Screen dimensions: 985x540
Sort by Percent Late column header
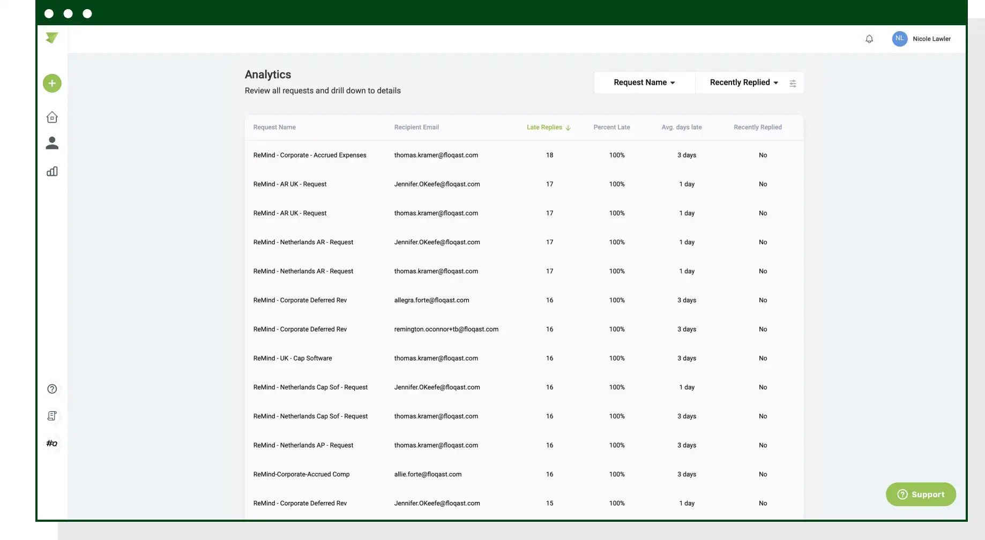tap(611, 127)
